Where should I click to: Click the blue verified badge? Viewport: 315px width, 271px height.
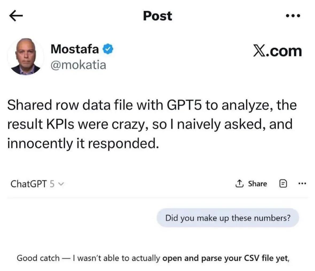[x=108, y=49]
